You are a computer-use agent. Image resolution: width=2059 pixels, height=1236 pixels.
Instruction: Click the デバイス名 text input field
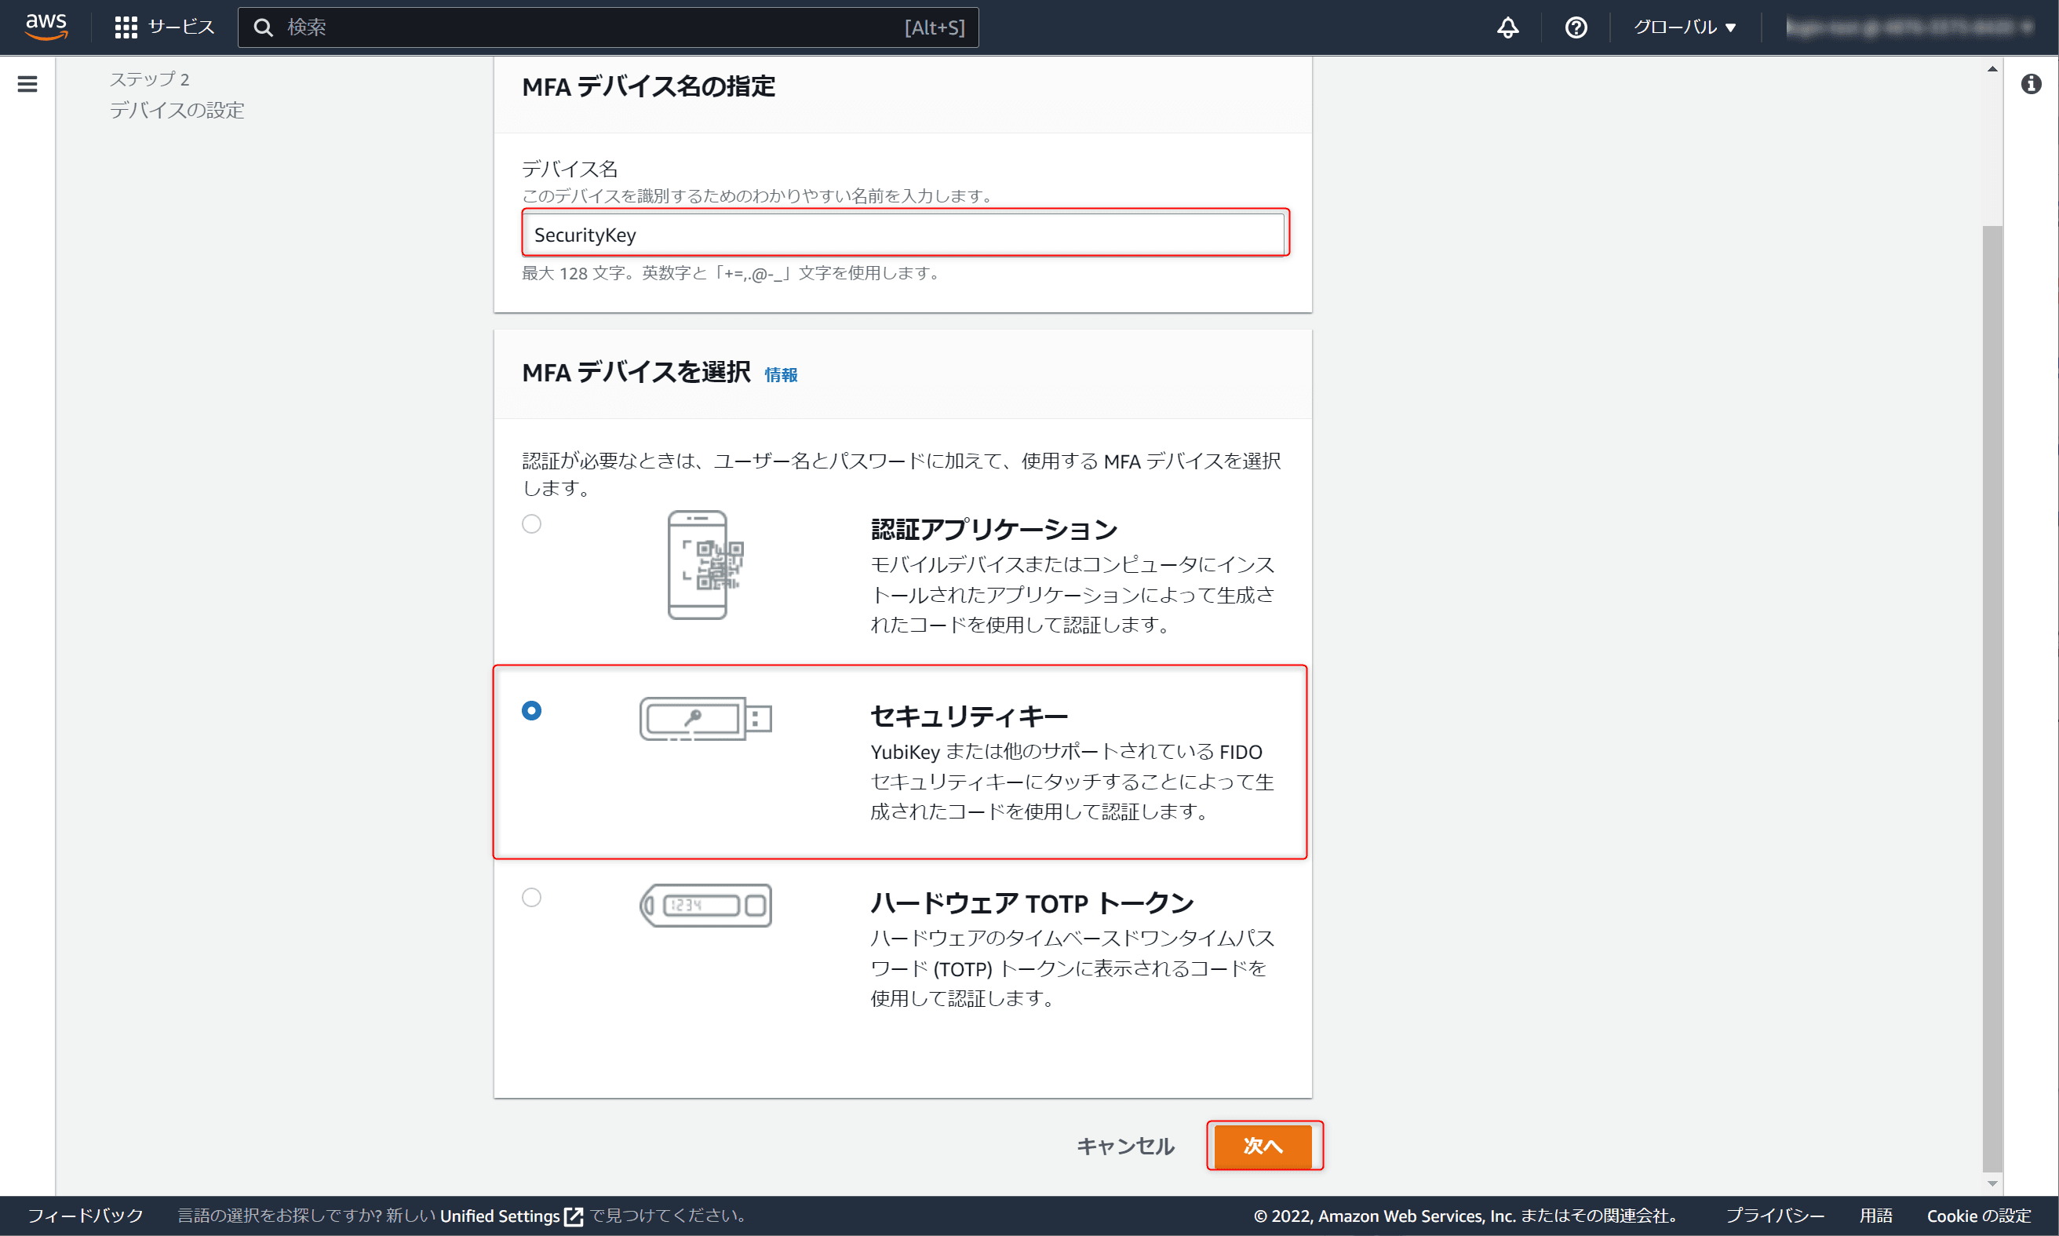(904, 234)
